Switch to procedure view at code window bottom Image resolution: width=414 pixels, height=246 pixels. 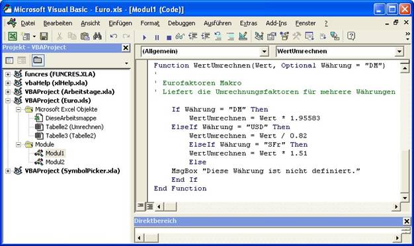tap(140, 206)
